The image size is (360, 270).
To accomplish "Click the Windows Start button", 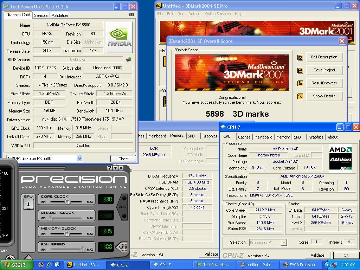I will [16, 265].
